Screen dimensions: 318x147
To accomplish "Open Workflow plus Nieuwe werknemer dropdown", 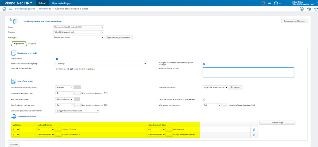I will tap(77, 111).
